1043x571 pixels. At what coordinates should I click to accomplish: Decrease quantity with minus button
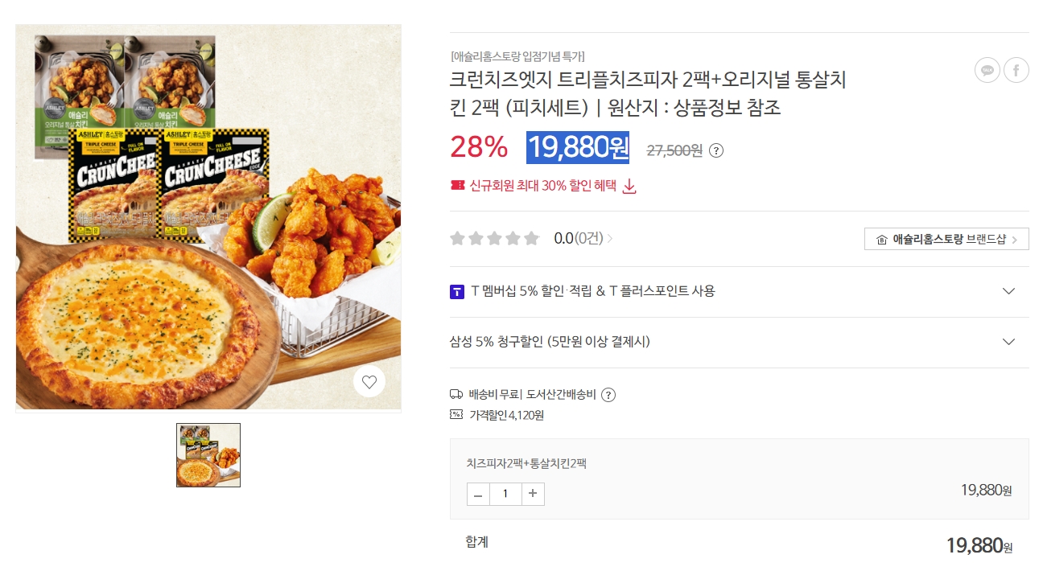pos(478,494)
